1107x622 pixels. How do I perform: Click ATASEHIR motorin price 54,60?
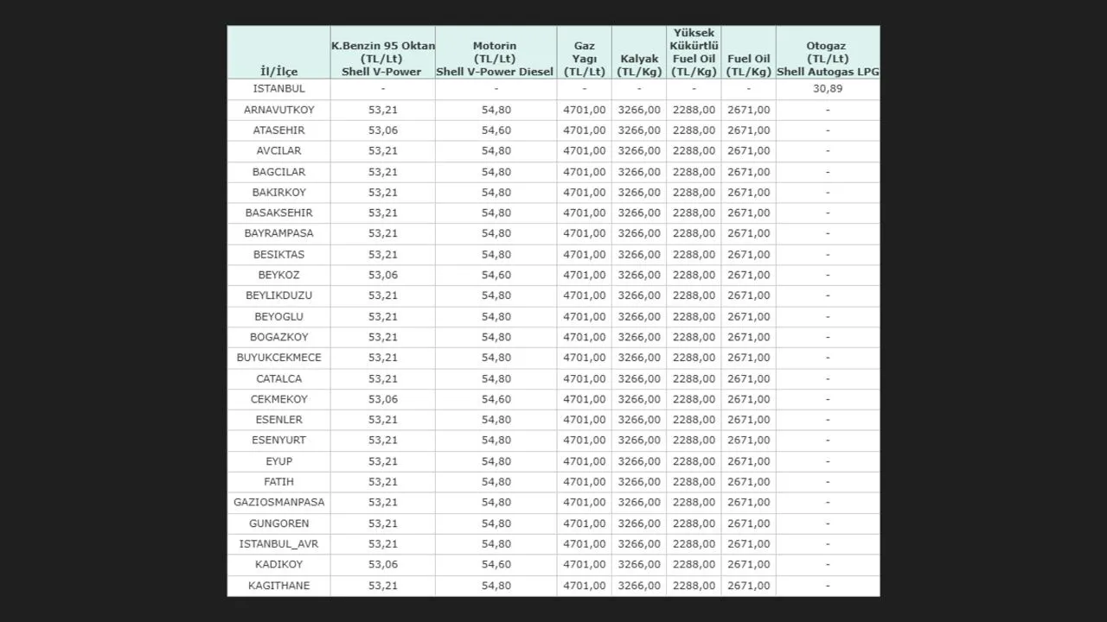coord(496,130)
